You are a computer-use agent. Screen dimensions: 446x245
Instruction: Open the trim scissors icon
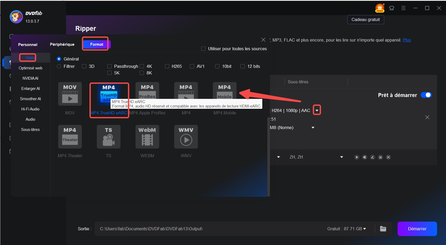coord(380,157)
